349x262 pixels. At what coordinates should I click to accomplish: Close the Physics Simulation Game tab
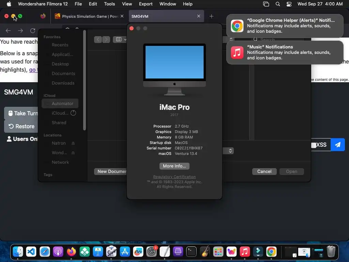tap(122, 16)
